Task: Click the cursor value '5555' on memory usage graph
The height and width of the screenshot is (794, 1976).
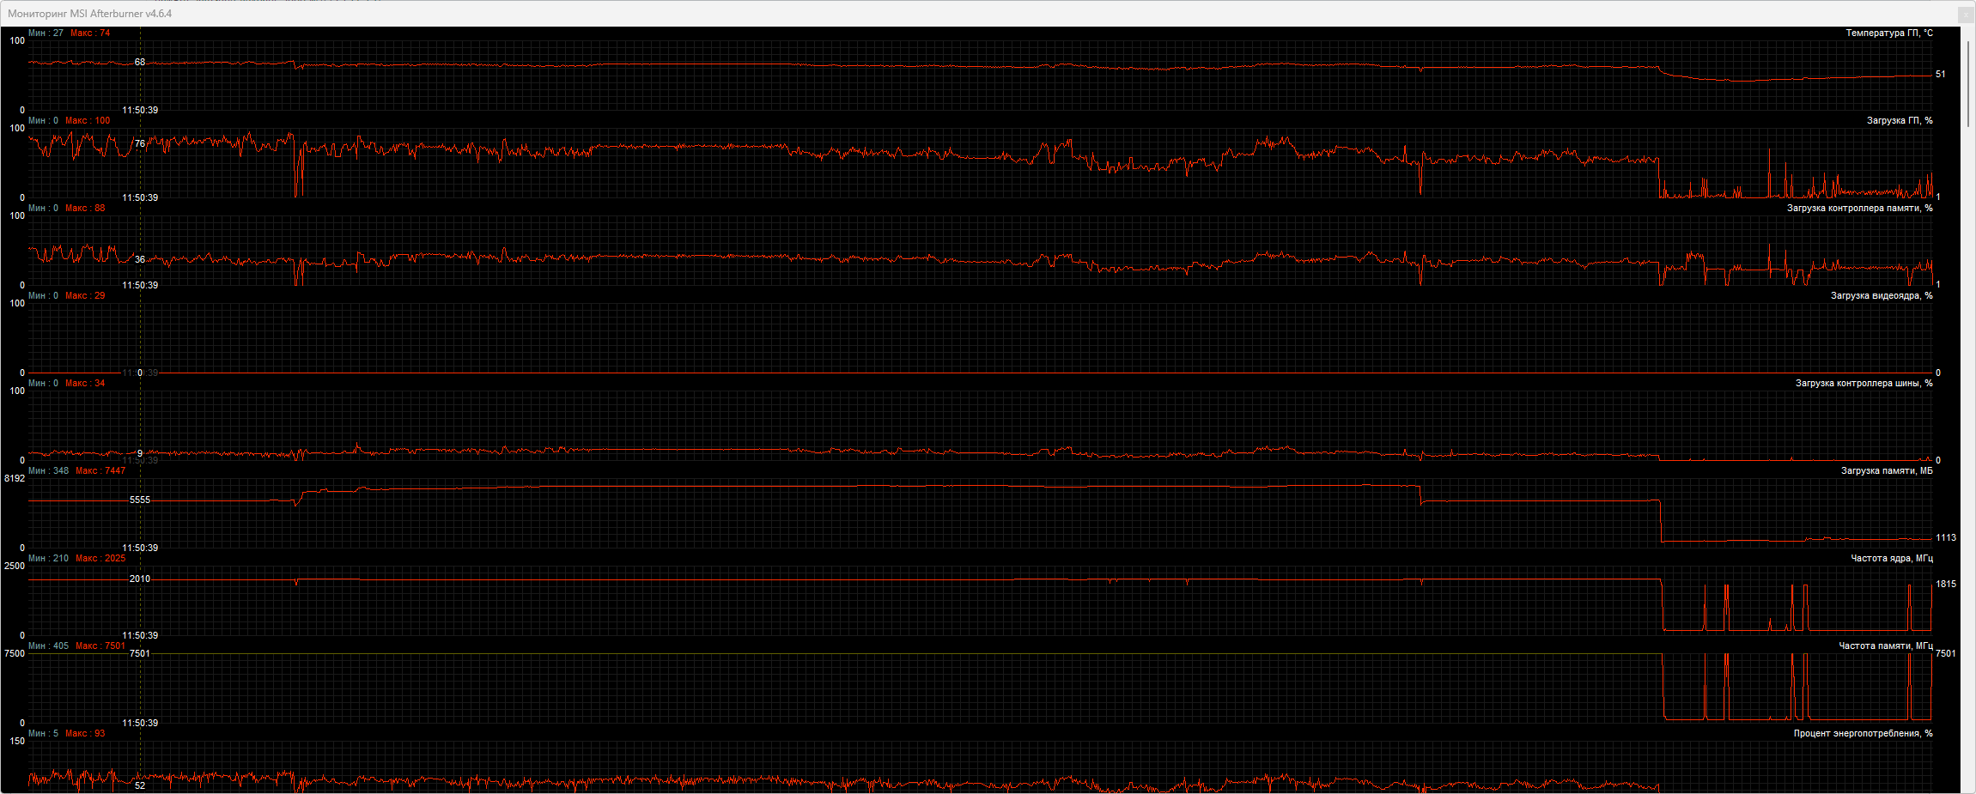Action: 140,500
